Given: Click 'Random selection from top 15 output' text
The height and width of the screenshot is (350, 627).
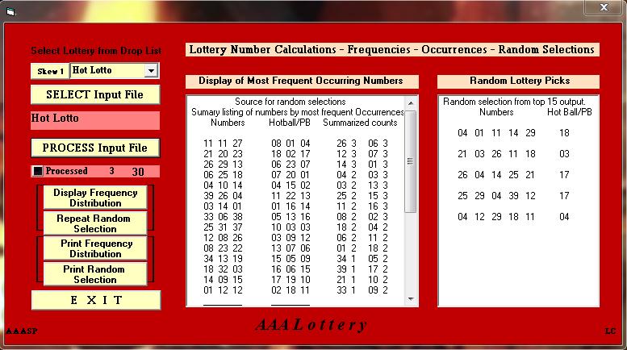Looking at the screenshot, I should [514, 102].
